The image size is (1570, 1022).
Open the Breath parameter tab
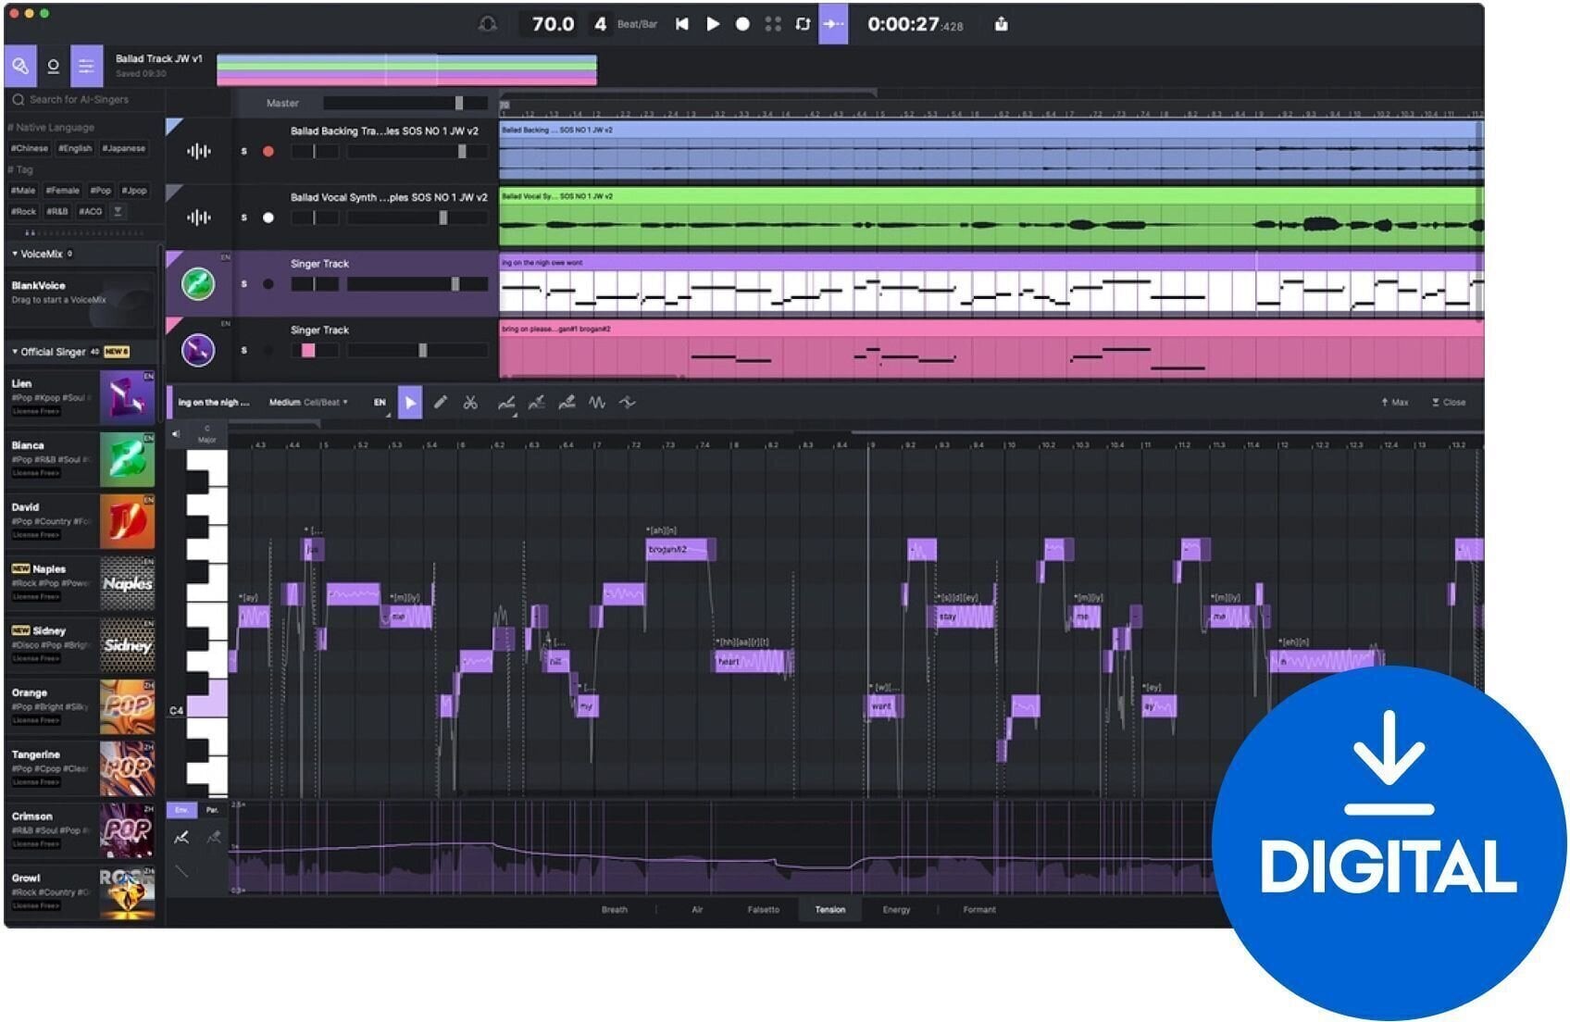pyautogui.click(x=614, y=909)
